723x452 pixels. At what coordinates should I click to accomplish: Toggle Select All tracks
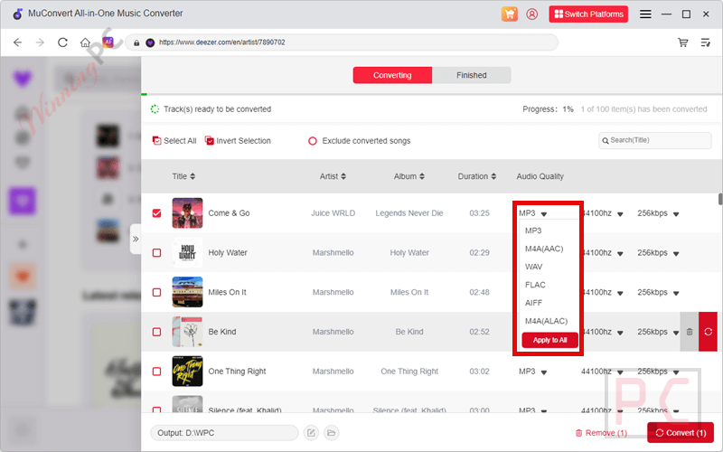coord(174,141)
